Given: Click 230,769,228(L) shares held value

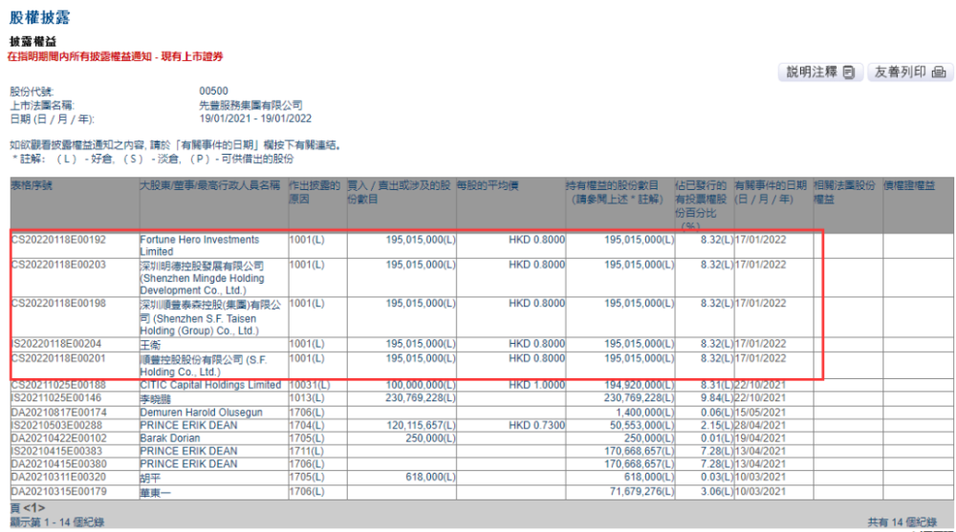Looking at the screenshot, I should 639,398.
